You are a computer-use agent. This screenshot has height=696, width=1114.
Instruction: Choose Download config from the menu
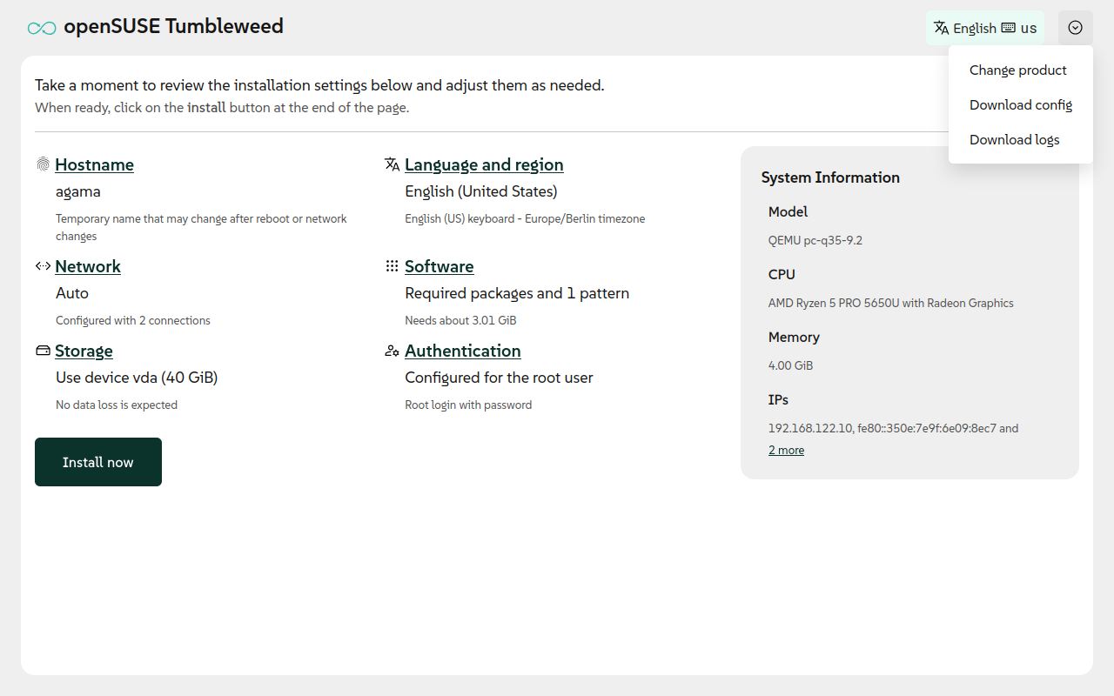tap(1020, 104)
